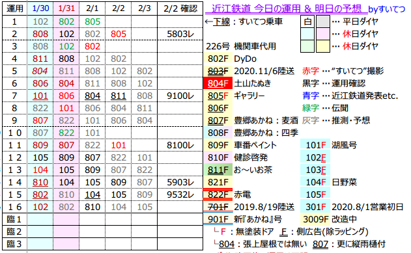Viewport: 411px width, 253px height.
Task: Select underlined 811 in row 7 under 2/2
Action: [118, 96]
